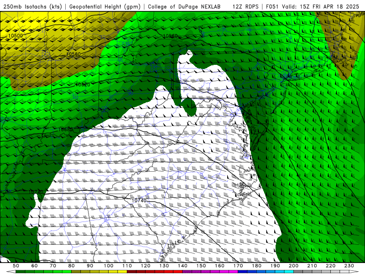
Task: Click the 50 value on color scale
Action: tap(16, 266)
